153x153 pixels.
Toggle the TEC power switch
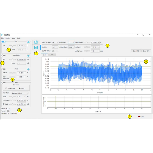pyautogui.click(x=3, y=42)
